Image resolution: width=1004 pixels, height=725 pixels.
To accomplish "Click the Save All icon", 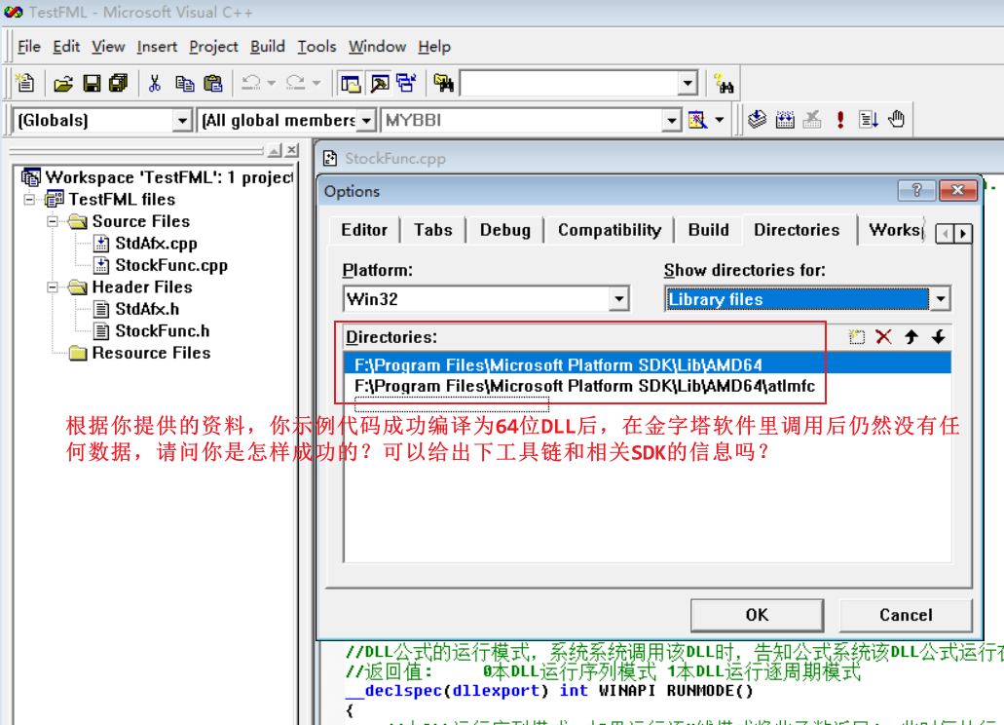I will click(x=119, y=83).
